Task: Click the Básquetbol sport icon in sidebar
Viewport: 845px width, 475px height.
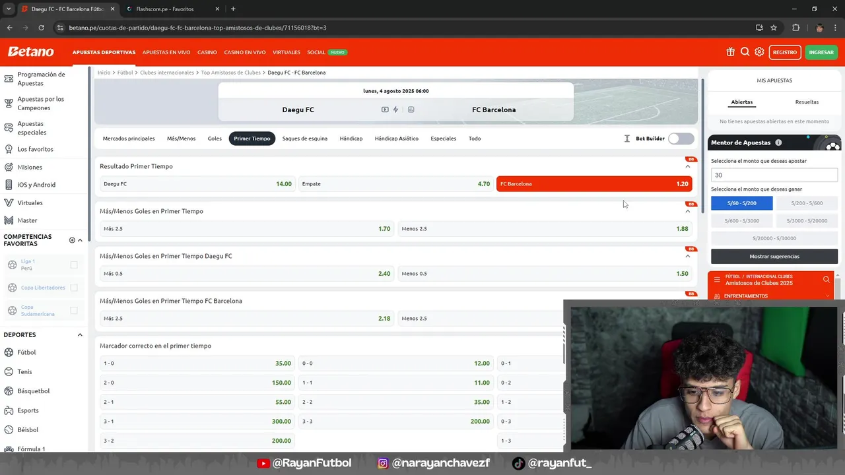Action: click(10, 391)
